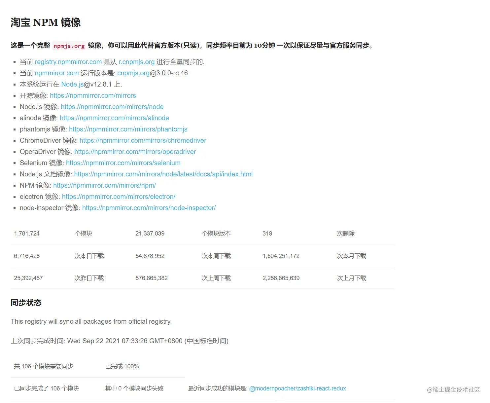Click the 共 106 个模块需要同步 cell
The image size is (490, 403).
pyautogui.click(x=44, y=366)
